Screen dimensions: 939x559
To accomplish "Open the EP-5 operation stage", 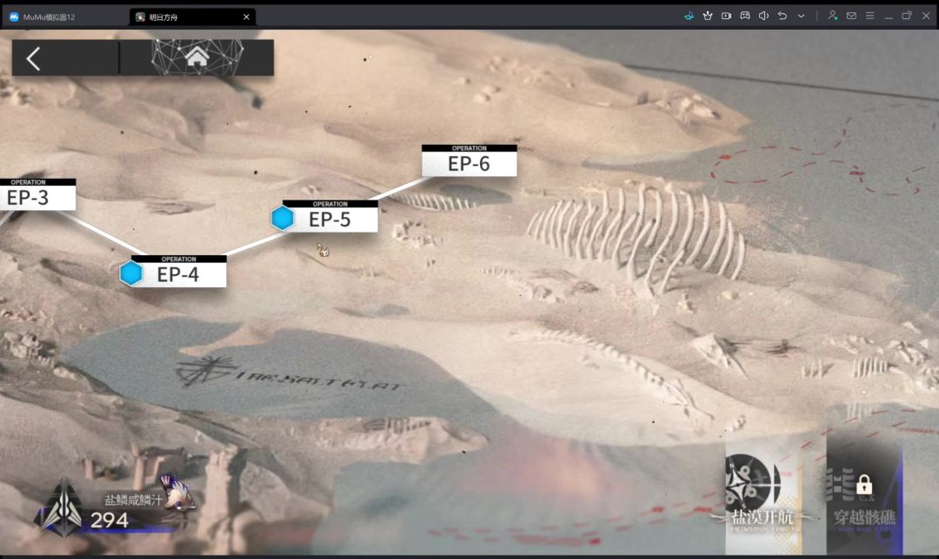I will point(330,216).
